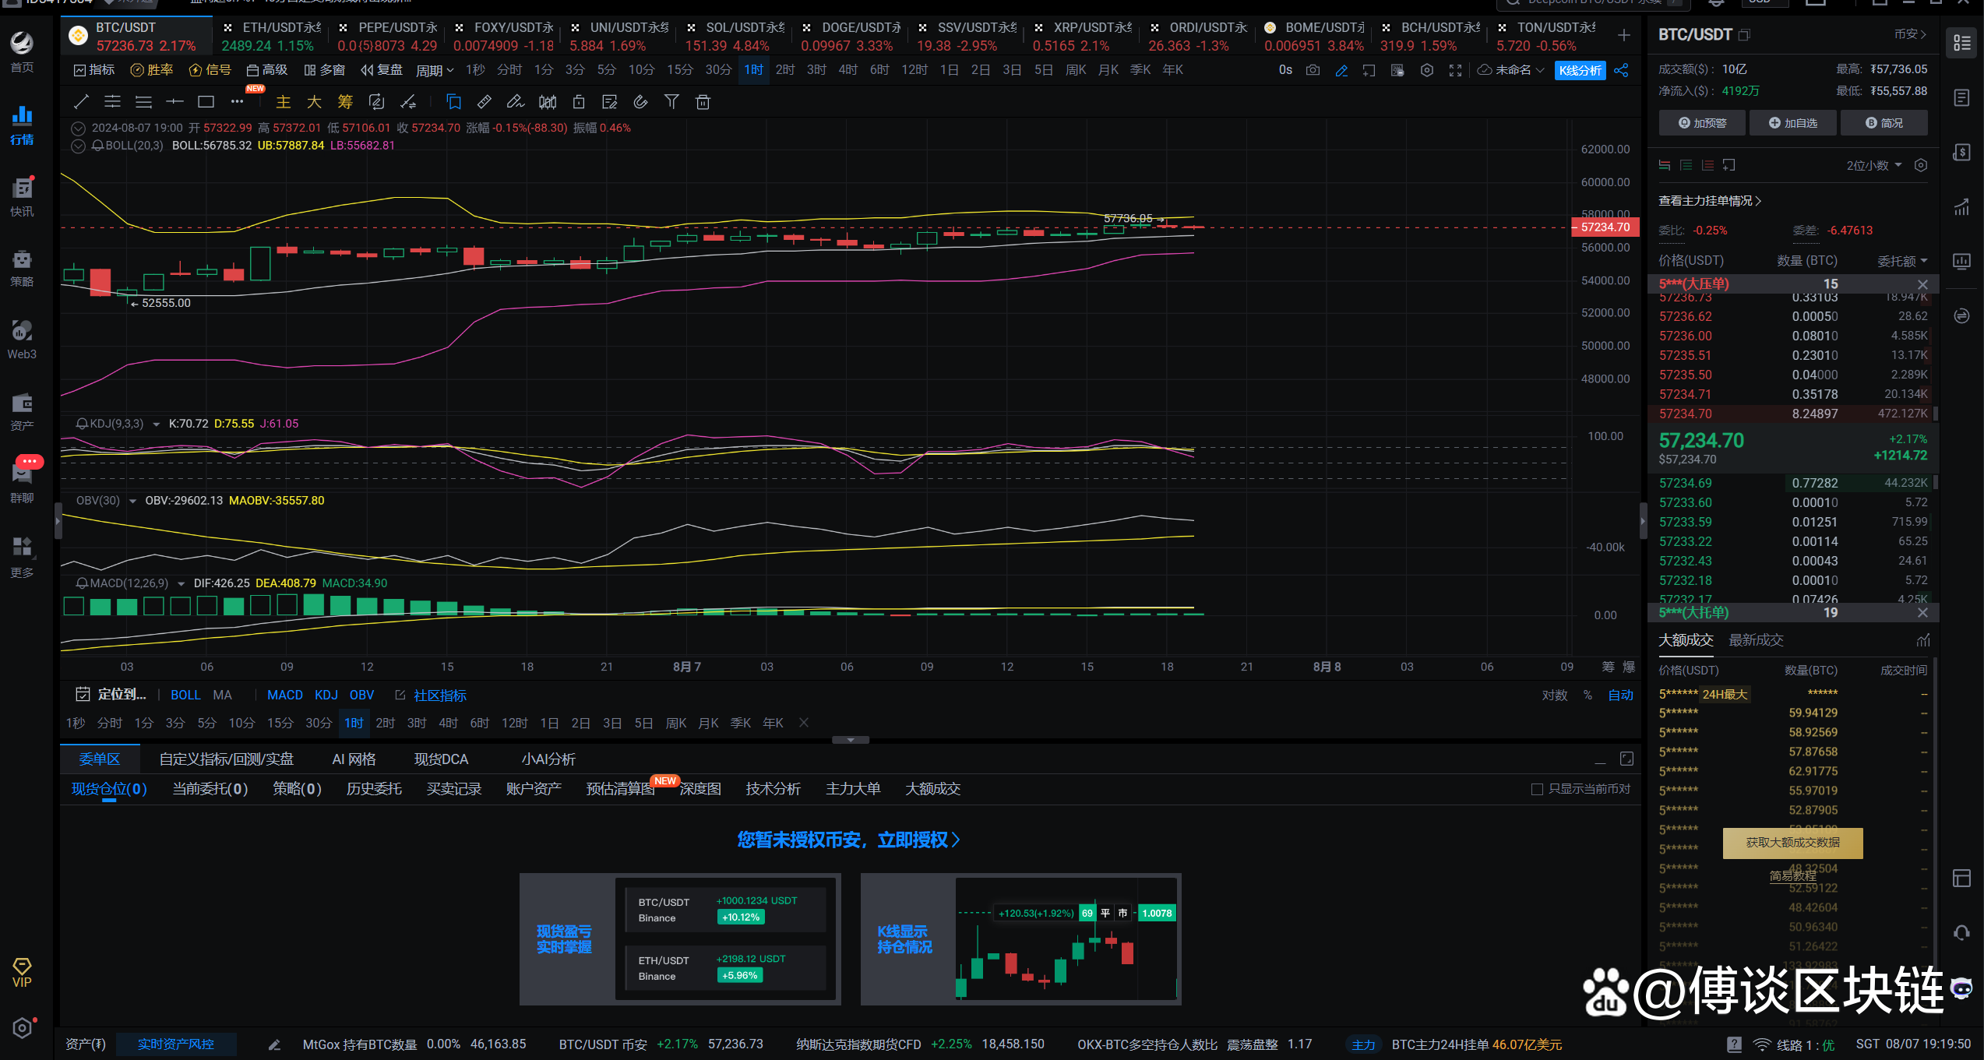Click the K线分析 button
This screenshot has width=1984, height=1060.
(1580, 70)
